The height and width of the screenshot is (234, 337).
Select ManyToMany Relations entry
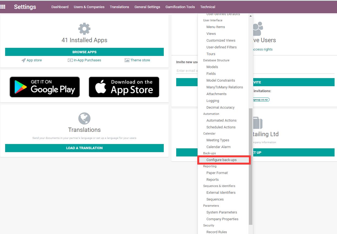[225, 87]
